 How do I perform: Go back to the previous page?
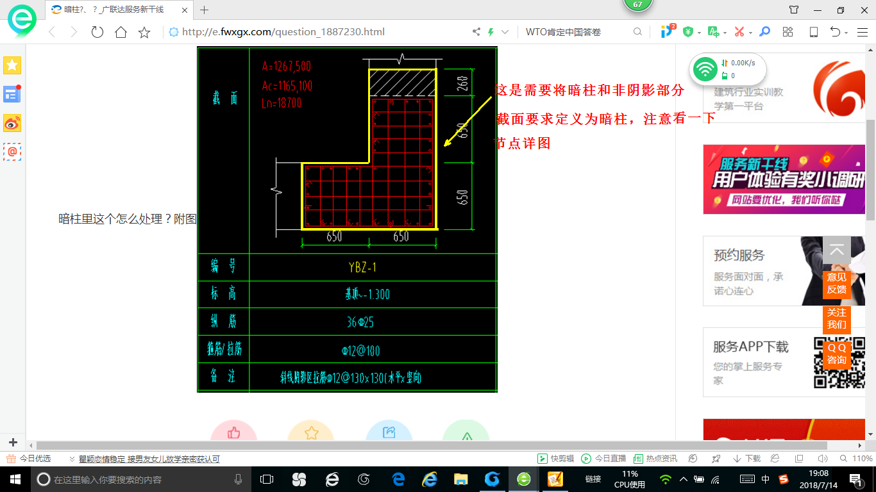point(52,32)
